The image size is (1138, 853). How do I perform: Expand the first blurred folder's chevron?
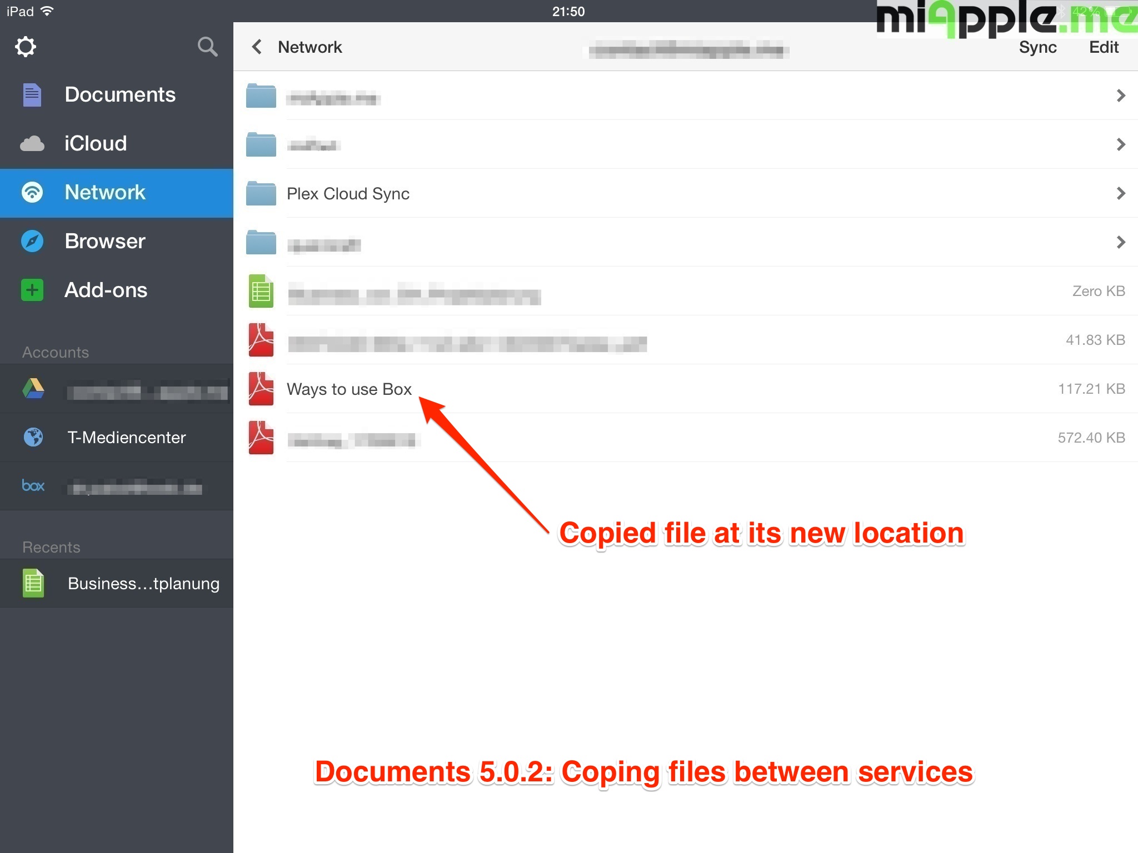click(1120, 96)
